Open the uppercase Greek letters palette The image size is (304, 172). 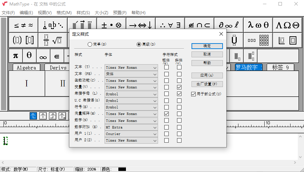(287, 25)
